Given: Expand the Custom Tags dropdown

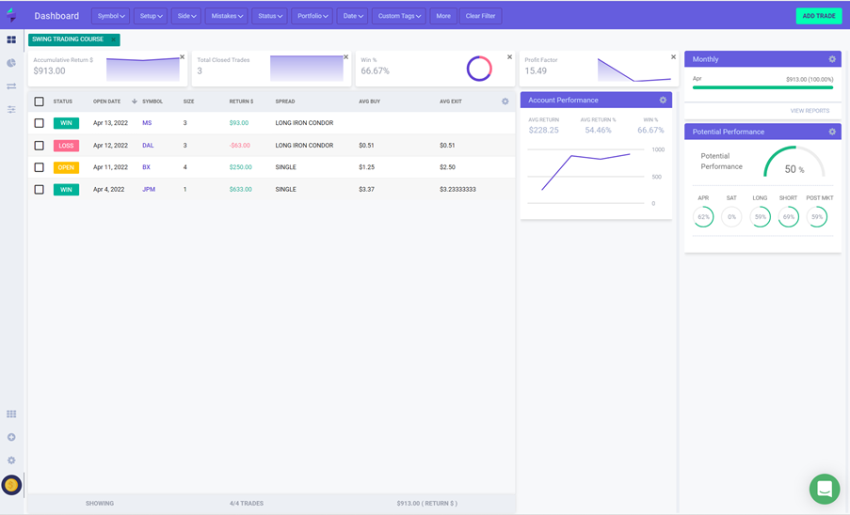Looking at the screenshot, I should [399, 16].
